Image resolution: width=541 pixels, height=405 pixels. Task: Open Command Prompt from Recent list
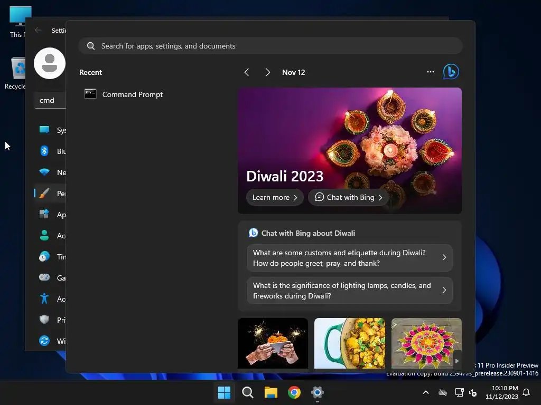(x=124, y=94)
